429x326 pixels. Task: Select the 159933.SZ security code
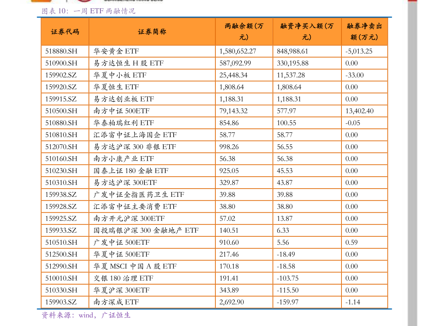click(61, 230)
